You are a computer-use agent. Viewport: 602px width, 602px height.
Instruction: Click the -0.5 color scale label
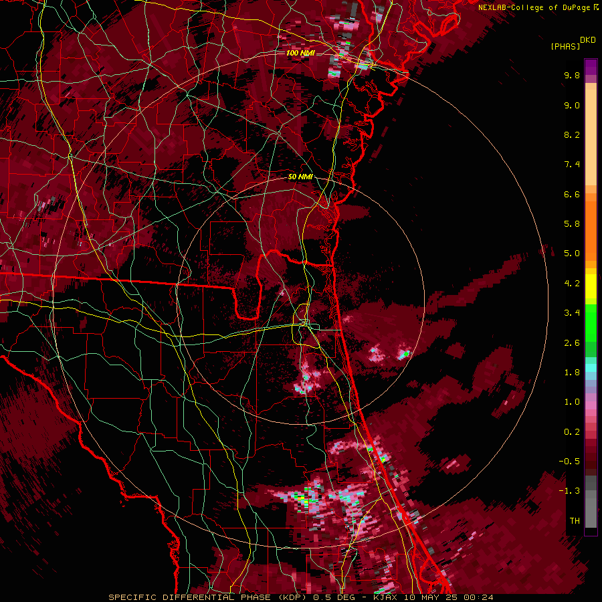tap(569, 462)
